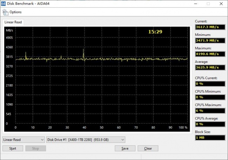228x160 pixels.
Task: Click the Options checklist icon
Action: point(5,12)
